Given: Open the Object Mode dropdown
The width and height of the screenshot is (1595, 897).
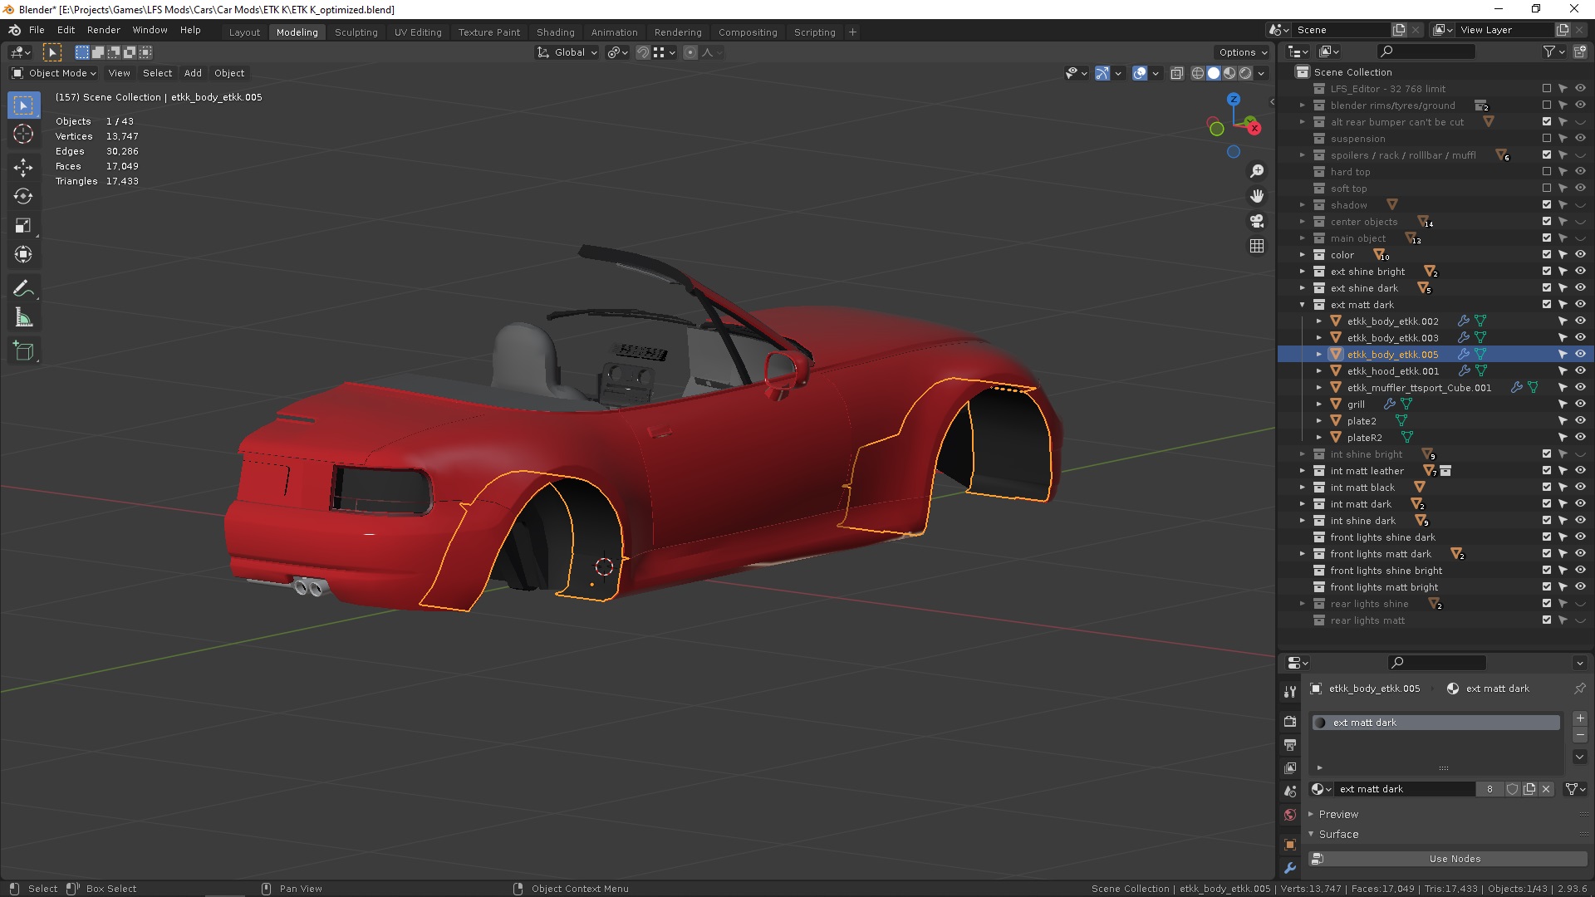Looking at the screenshot, I should [55, 73].
